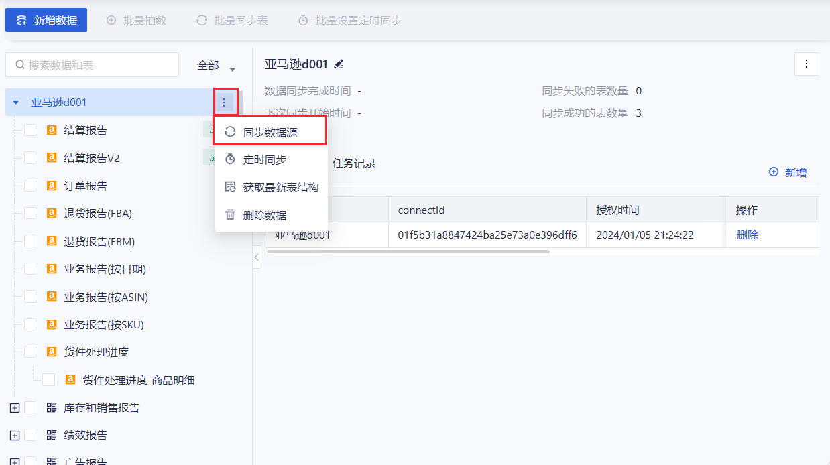Check the 结算报告V2 checkbox
Screen dimensions: 830x465
pyautogui.click(x=30, y=158)
